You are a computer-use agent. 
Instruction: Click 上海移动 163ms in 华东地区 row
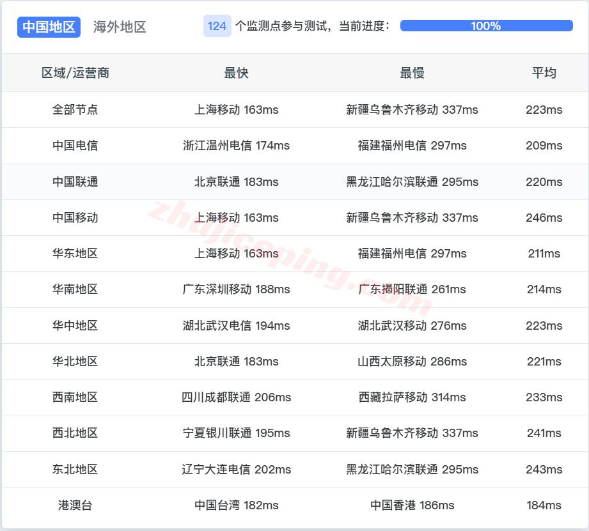click(x=236, y=253)
